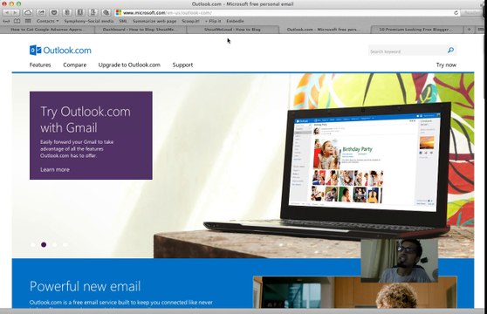Open Top Sites grid icon
The width and height of the screenshot is (487, 314).
tap(28, 21)
